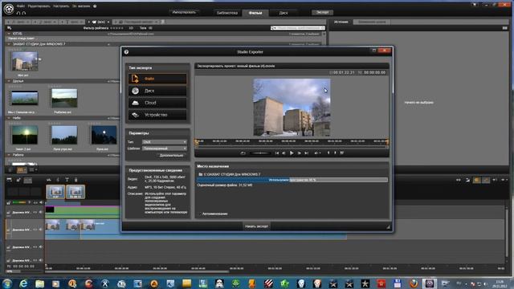The width and height of the screenshot is (514, 289).
Task: Step back one frame in preview
Action: [284, 153]
